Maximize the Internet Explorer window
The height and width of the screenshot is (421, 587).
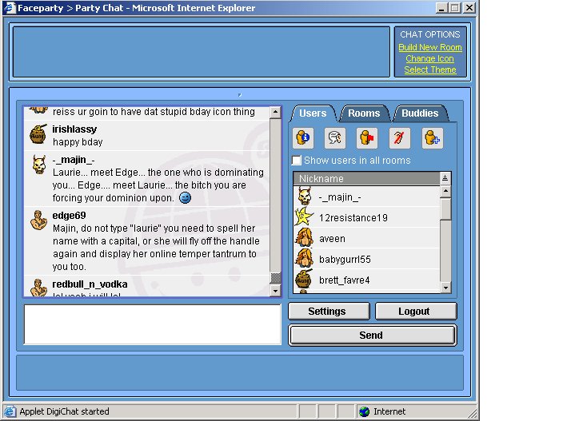point(455,7)
